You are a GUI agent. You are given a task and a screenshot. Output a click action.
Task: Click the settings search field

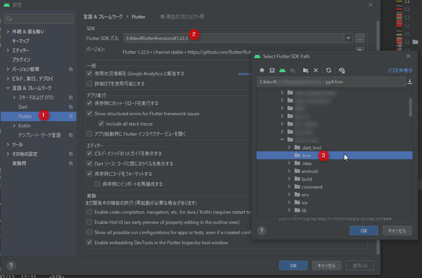tap(38, 18)
